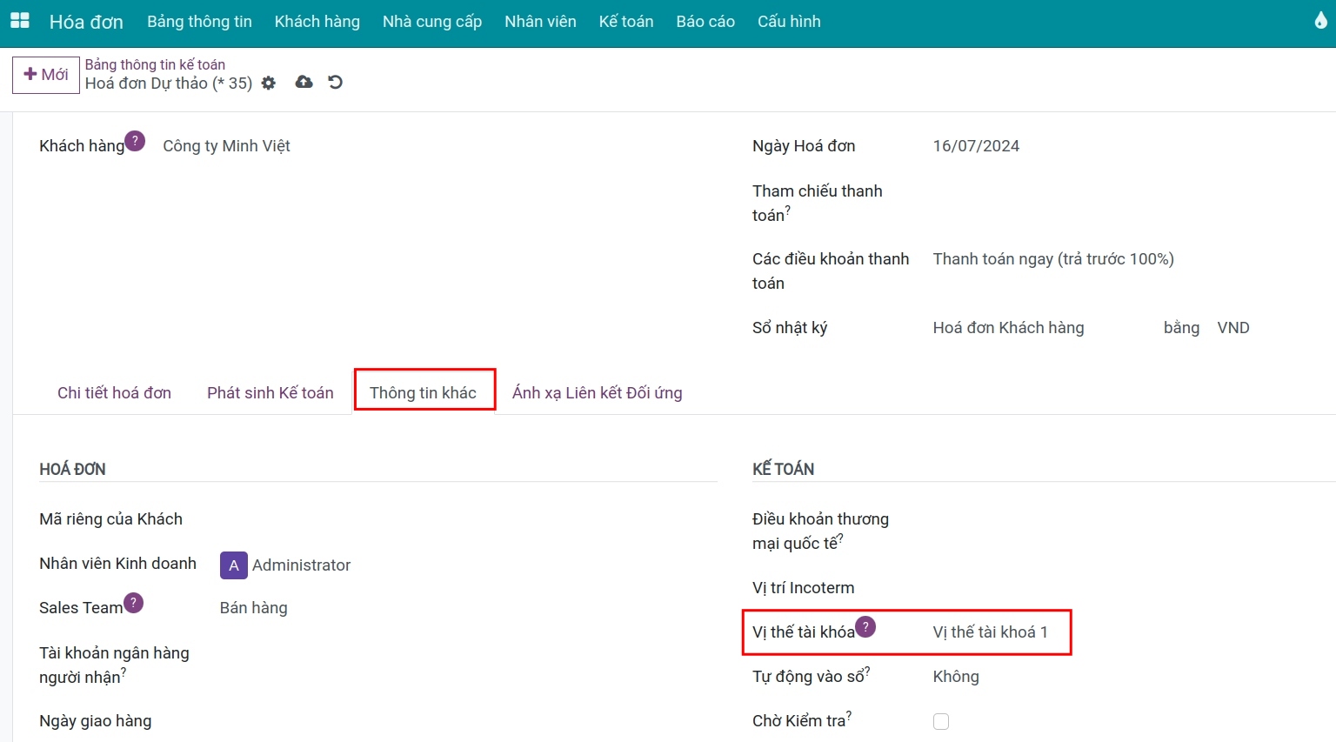This screenshot has width=1336, height=742.
Task: Show help tooltip next to Sales Team
Action: pyautogui.click(x=133, y=603)
